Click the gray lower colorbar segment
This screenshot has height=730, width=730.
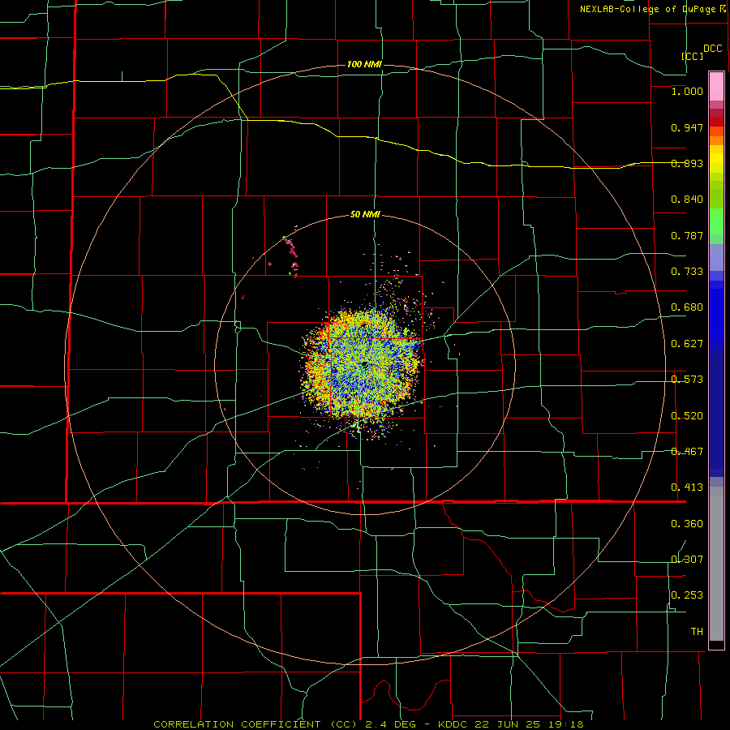(x=716, y=564)
